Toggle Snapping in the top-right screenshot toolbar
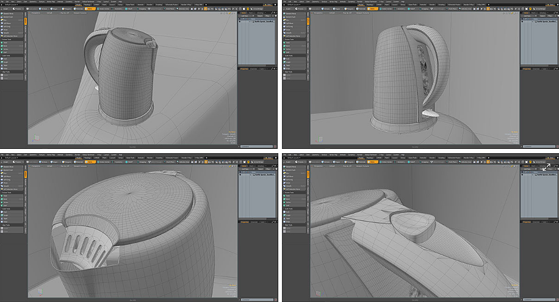The image size is (559, 302). coord(424,9)
